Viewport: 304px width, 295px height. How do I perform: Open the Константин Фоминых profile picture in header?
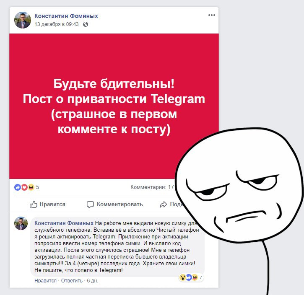pyautogui.click(x=23, y=20)
